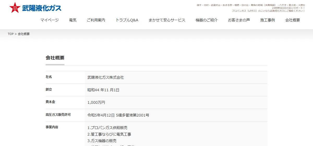Click the 1,000万円 capital value
This screenshot has height=146, width=313.
(96, 102)
